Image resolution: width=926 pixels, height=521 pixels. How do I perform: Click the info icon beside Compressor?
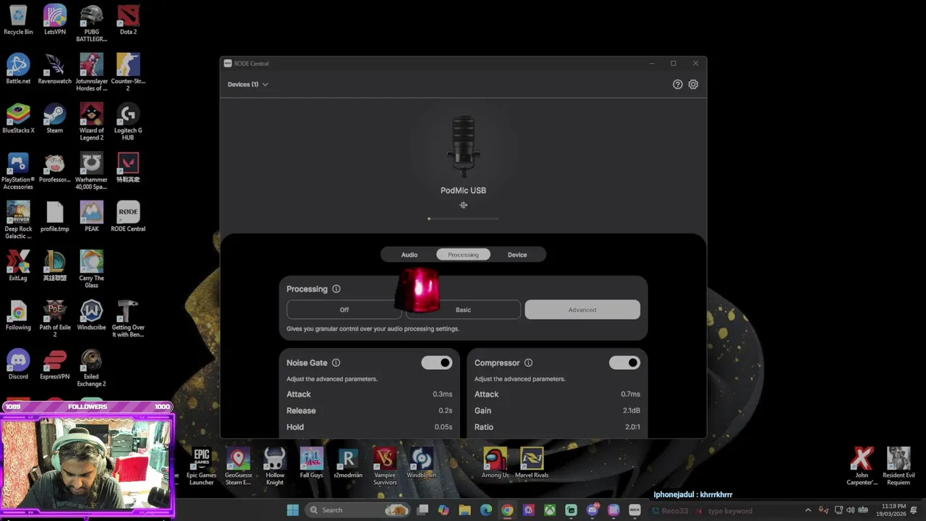point(528,363)
